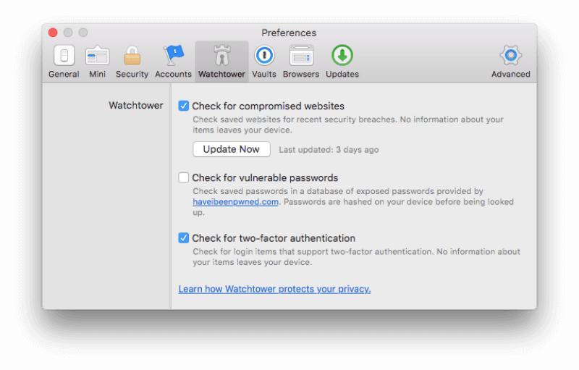Switch to Accounts flag icon
This screenshot has width=579, height=370.
point(173,55)
